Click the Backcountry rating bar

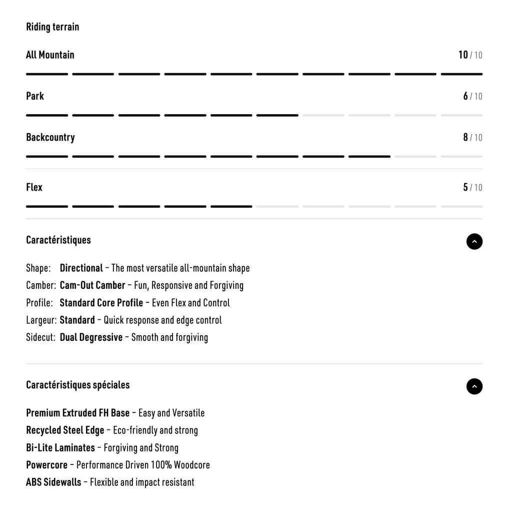pos(254,157)
